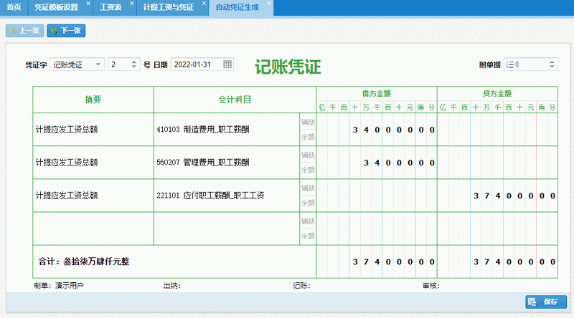Click 余额 in the 制造费用 row
574x318 pixels.
tap(308, 137)
